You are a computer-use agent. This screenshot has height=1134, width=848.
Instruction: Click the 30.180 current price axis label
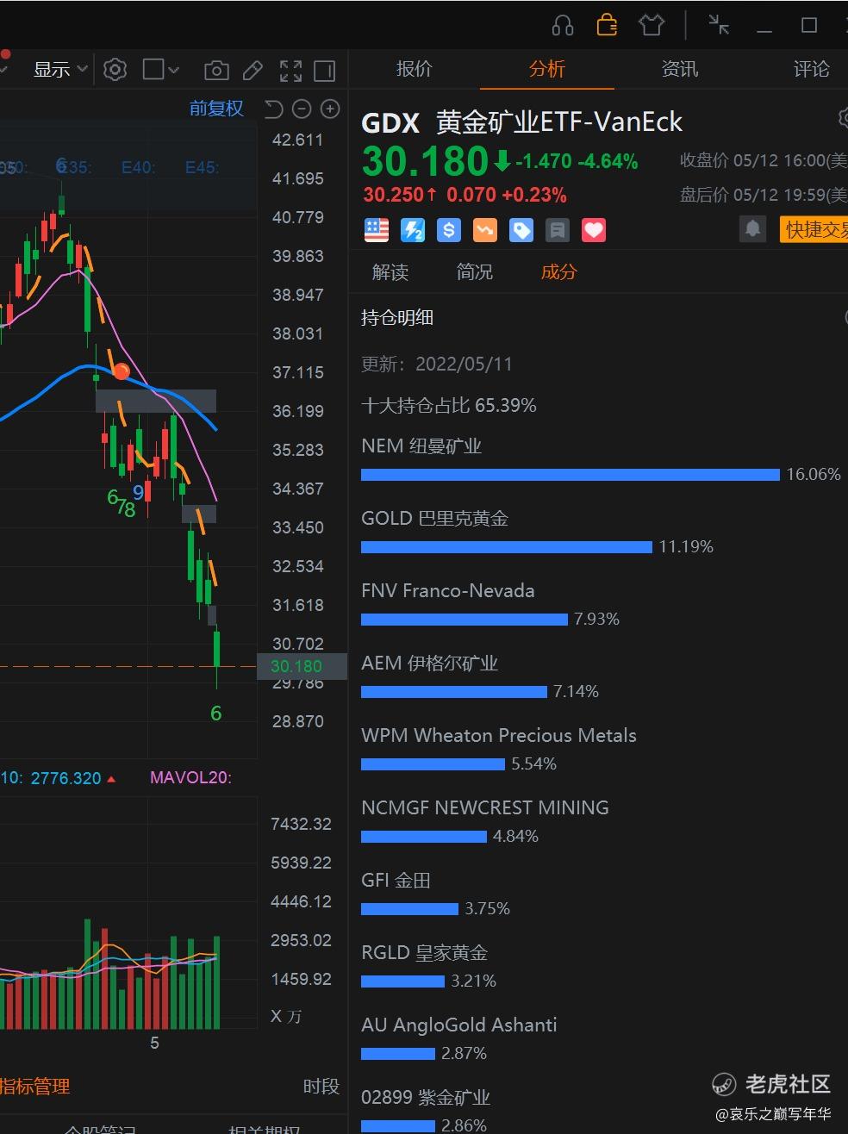pos(302,666)
